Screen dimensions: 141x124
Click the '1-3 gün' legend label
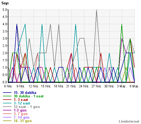tap(20, 110)
